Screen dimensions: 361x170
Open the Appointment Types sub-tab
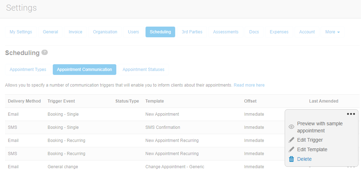(x=28, y=70)
